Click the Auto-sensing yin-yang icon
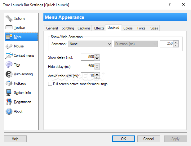The width and height of the screenshot is (191, 146). [9, 74]
